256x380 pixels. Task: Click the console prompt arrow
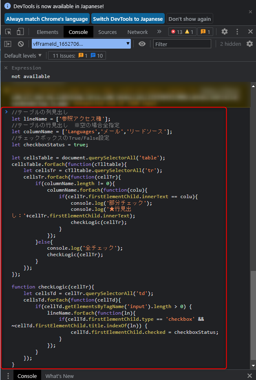click(x=7, y=112)
